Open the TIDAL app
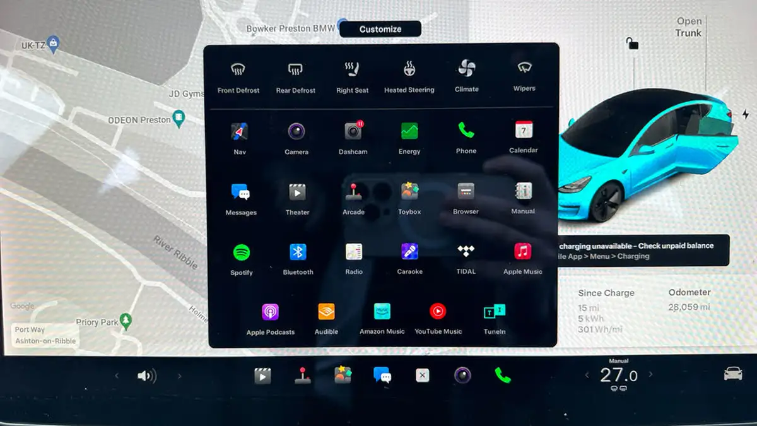 [466, 259]
